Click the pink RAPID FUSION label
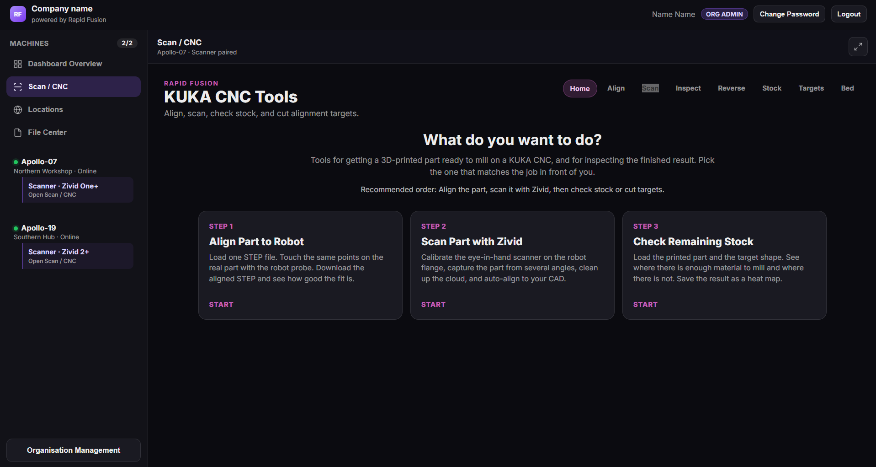 pos(191,84)
